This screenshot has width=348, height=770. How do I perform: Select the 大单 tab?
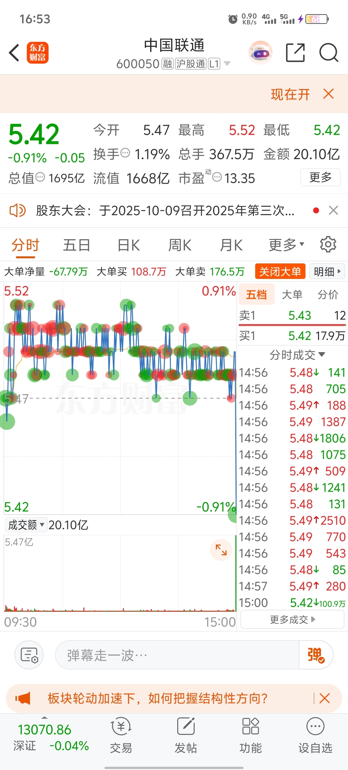click(x=292, y=294)
